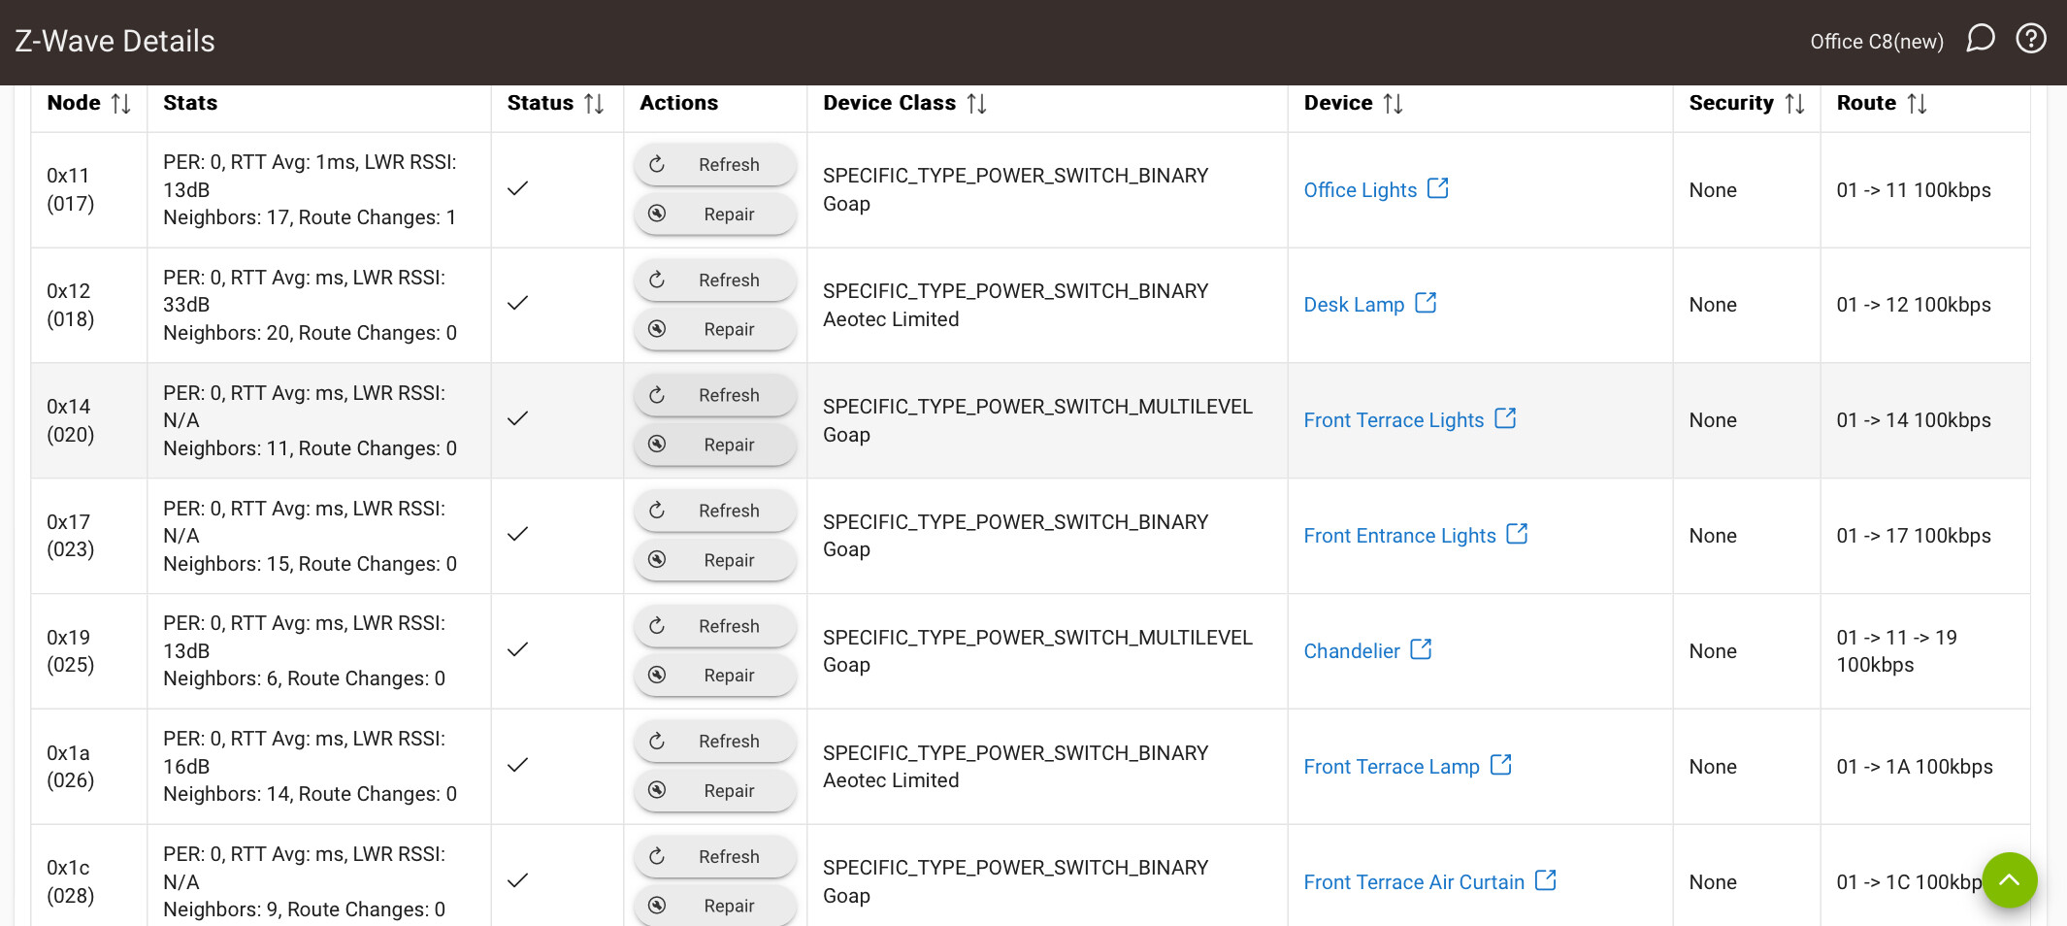2067x926 pixels.
Task: Open the help question mark icon
Action: [2031, 39]
